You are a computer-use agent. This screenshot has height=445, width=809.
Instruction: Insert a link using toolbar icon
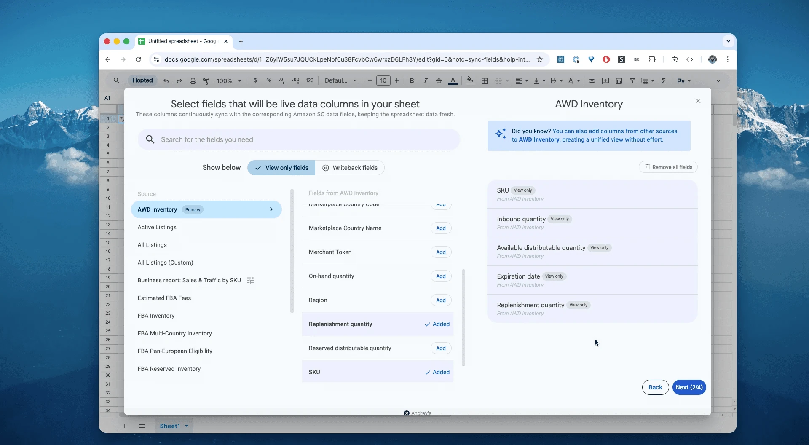click(592, 81)
